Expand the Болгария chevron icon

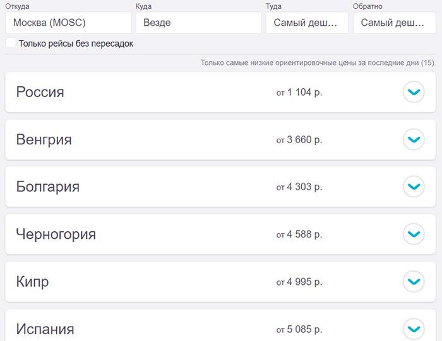[414, 187]
